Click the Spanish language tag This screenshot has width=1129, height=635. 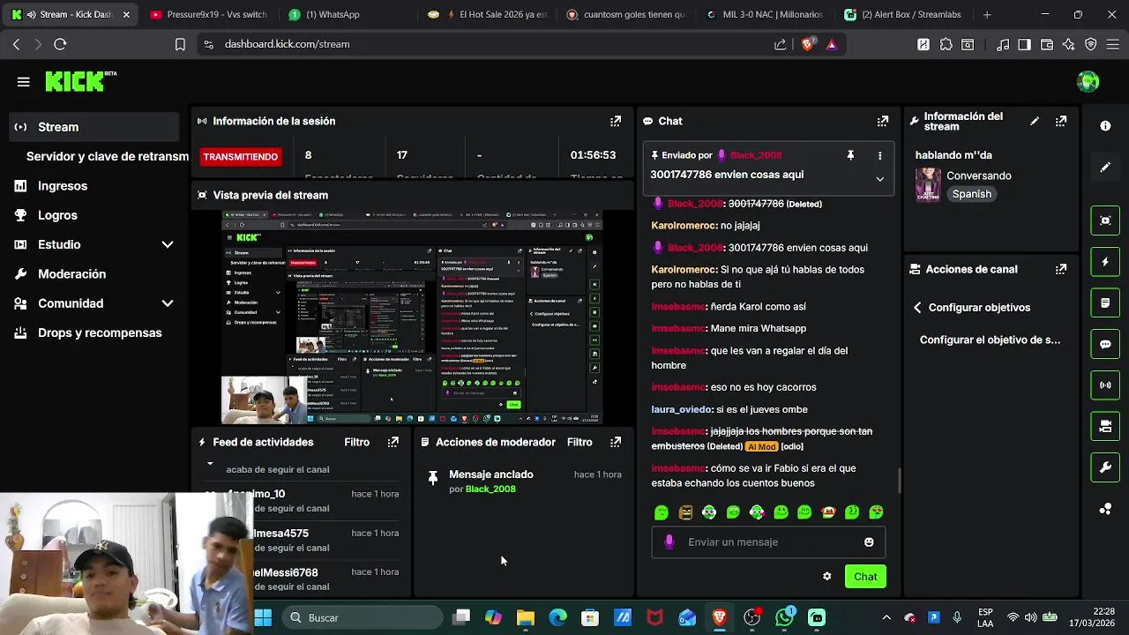click(972, 194)
